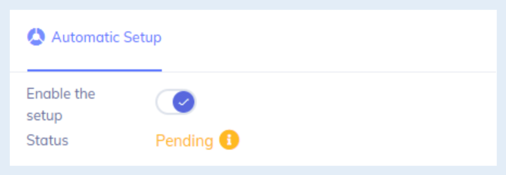Click the blue underline beneath Automatic Setup tab
Viewport: 506px width, 175px height.
click(95, 70)
